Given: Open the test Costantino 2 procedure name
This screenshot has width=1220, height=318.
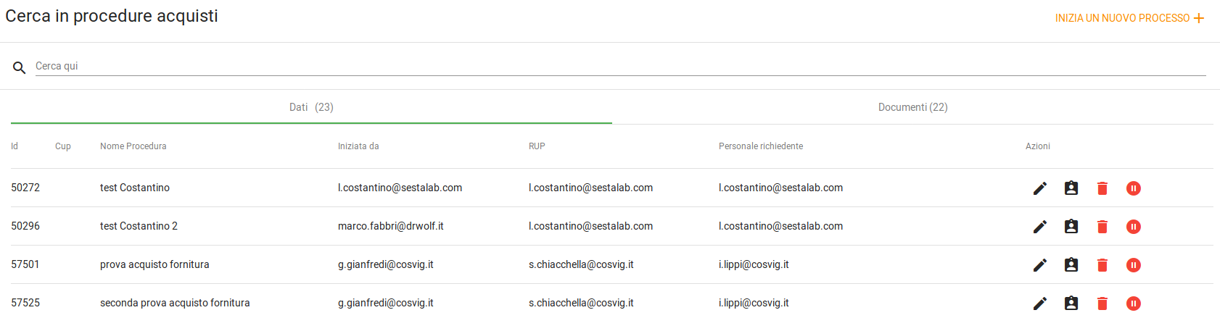Looking at the screenshot, I should point(139,226).
